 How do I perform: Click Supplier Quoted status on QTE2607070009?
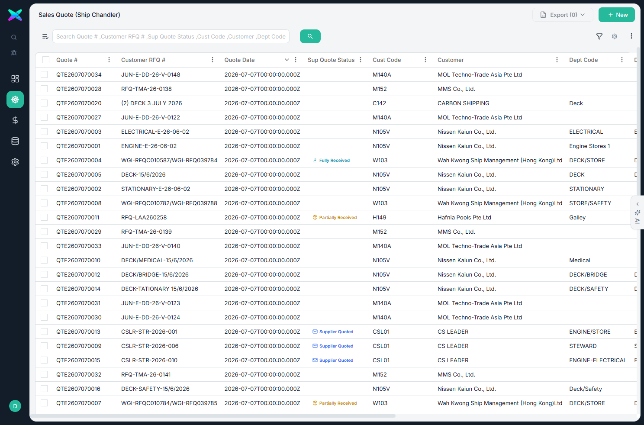(x=333, y=346)
